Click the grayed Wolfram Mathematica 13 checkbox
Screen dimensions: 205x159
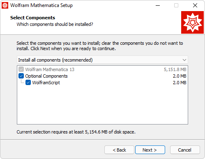[x=21, y=69]
